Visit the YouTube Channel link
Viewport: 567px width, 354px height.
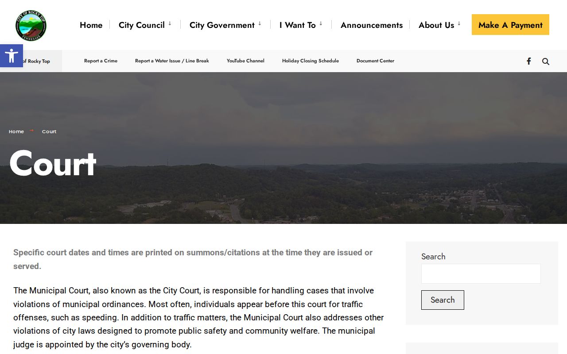tap(245, 61)
